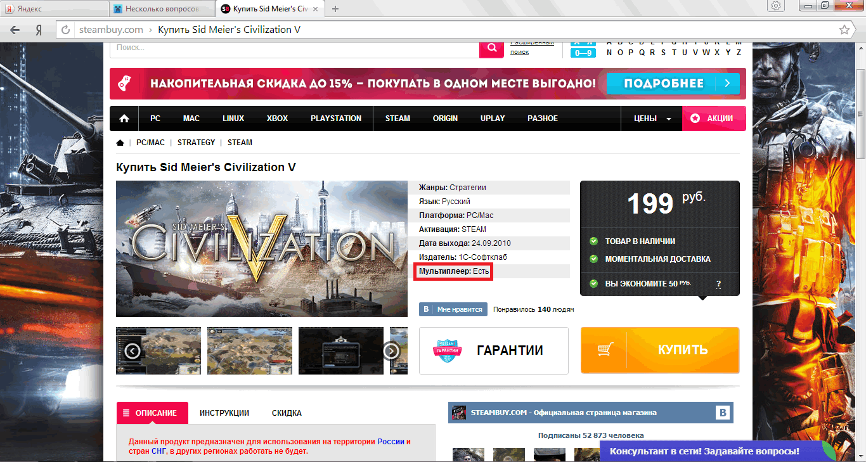Open the browser settings gear icon
The image size is (866, 462).
776,6
